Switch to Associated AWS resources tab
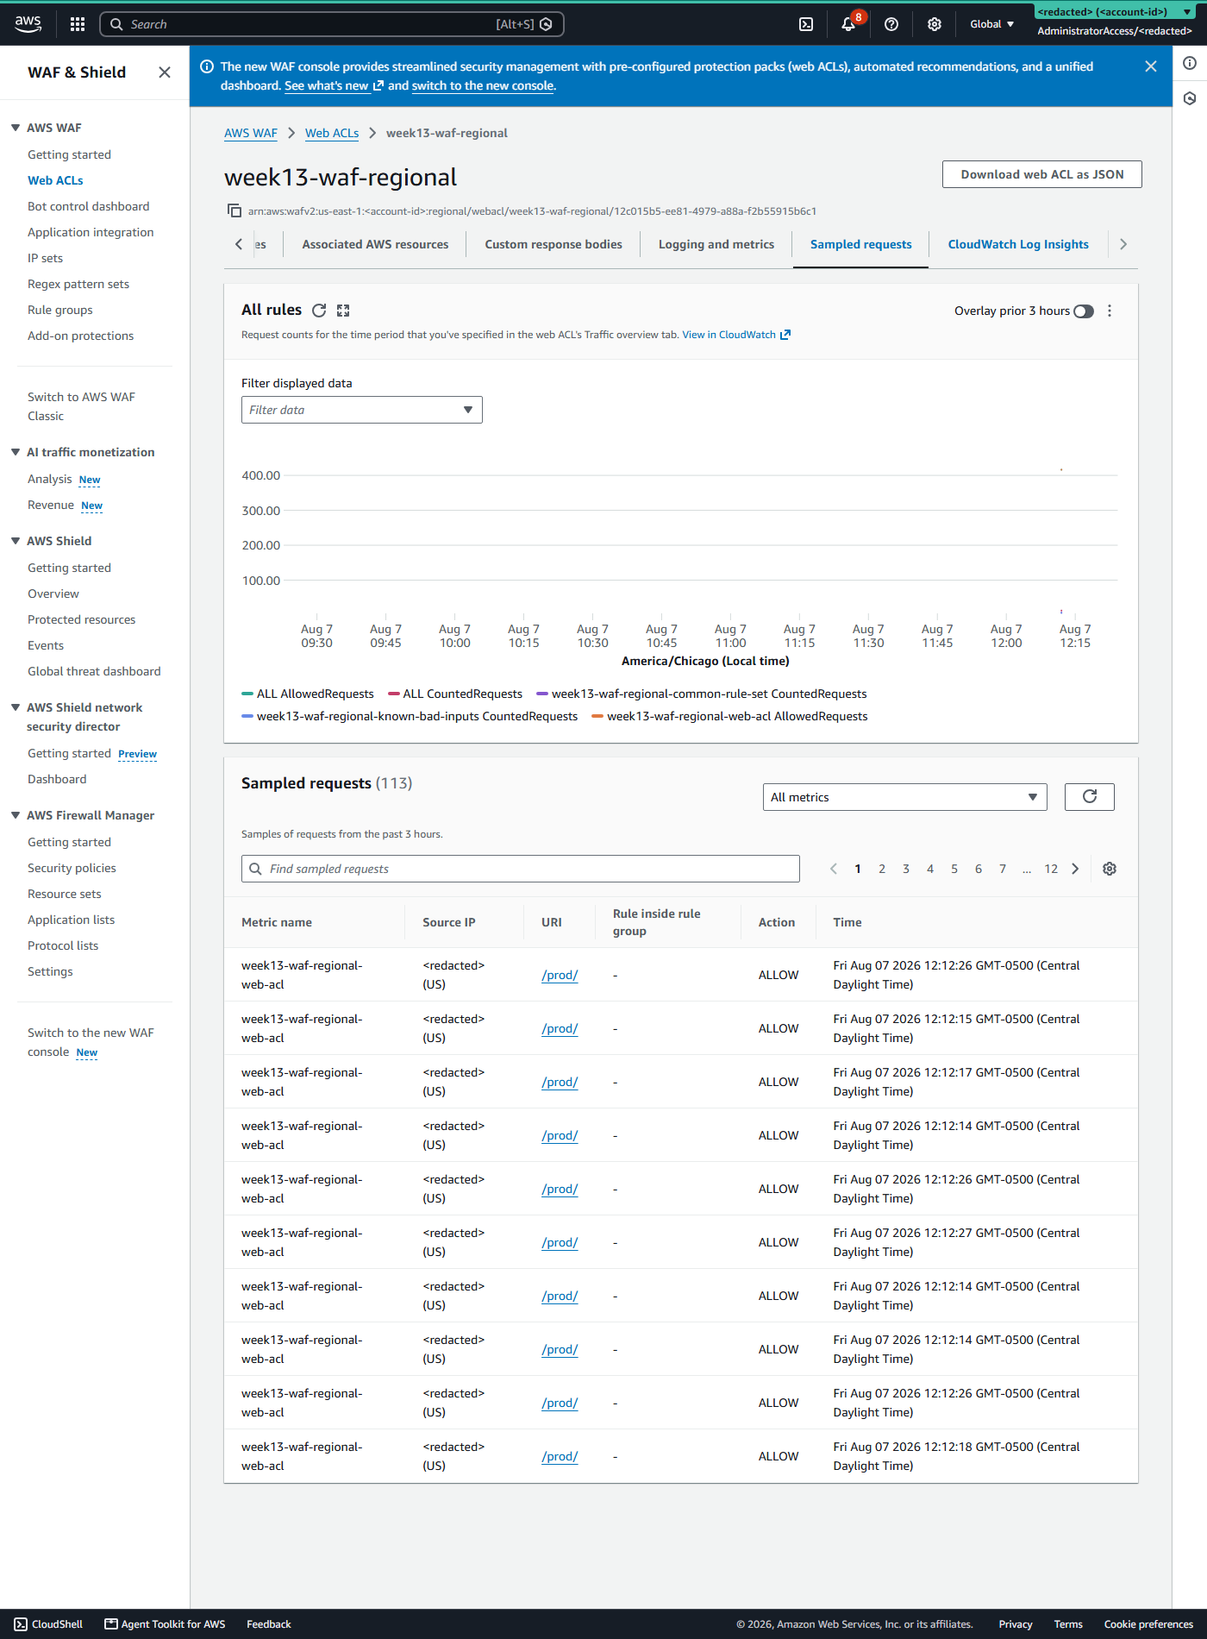Image resolution: width=1207 pixels, height=1639 pixels. (x=375, y=244)
